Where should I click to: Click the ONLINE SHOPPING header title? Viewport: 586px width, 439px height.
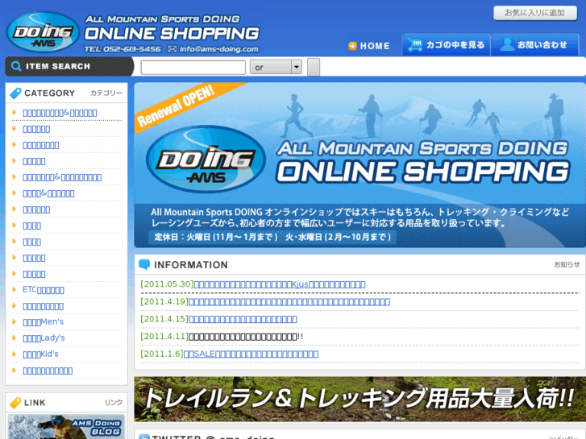[172, 34]
